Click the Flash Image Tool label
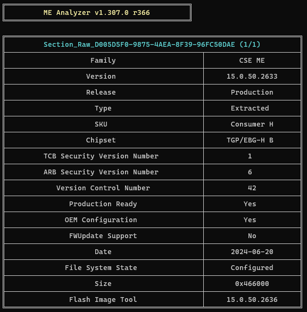The height and width of the screenshot is (312, 307). pos(103,299)
